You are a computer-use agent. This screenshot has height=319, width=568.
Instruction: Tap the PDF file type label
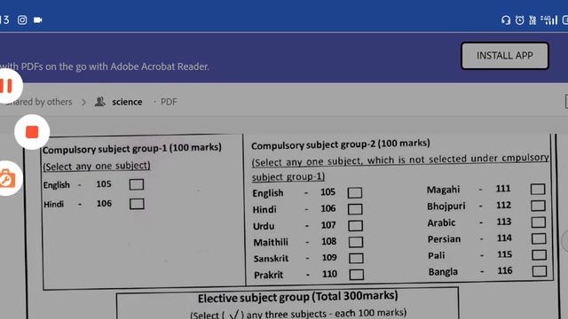[x=169, y=102]
